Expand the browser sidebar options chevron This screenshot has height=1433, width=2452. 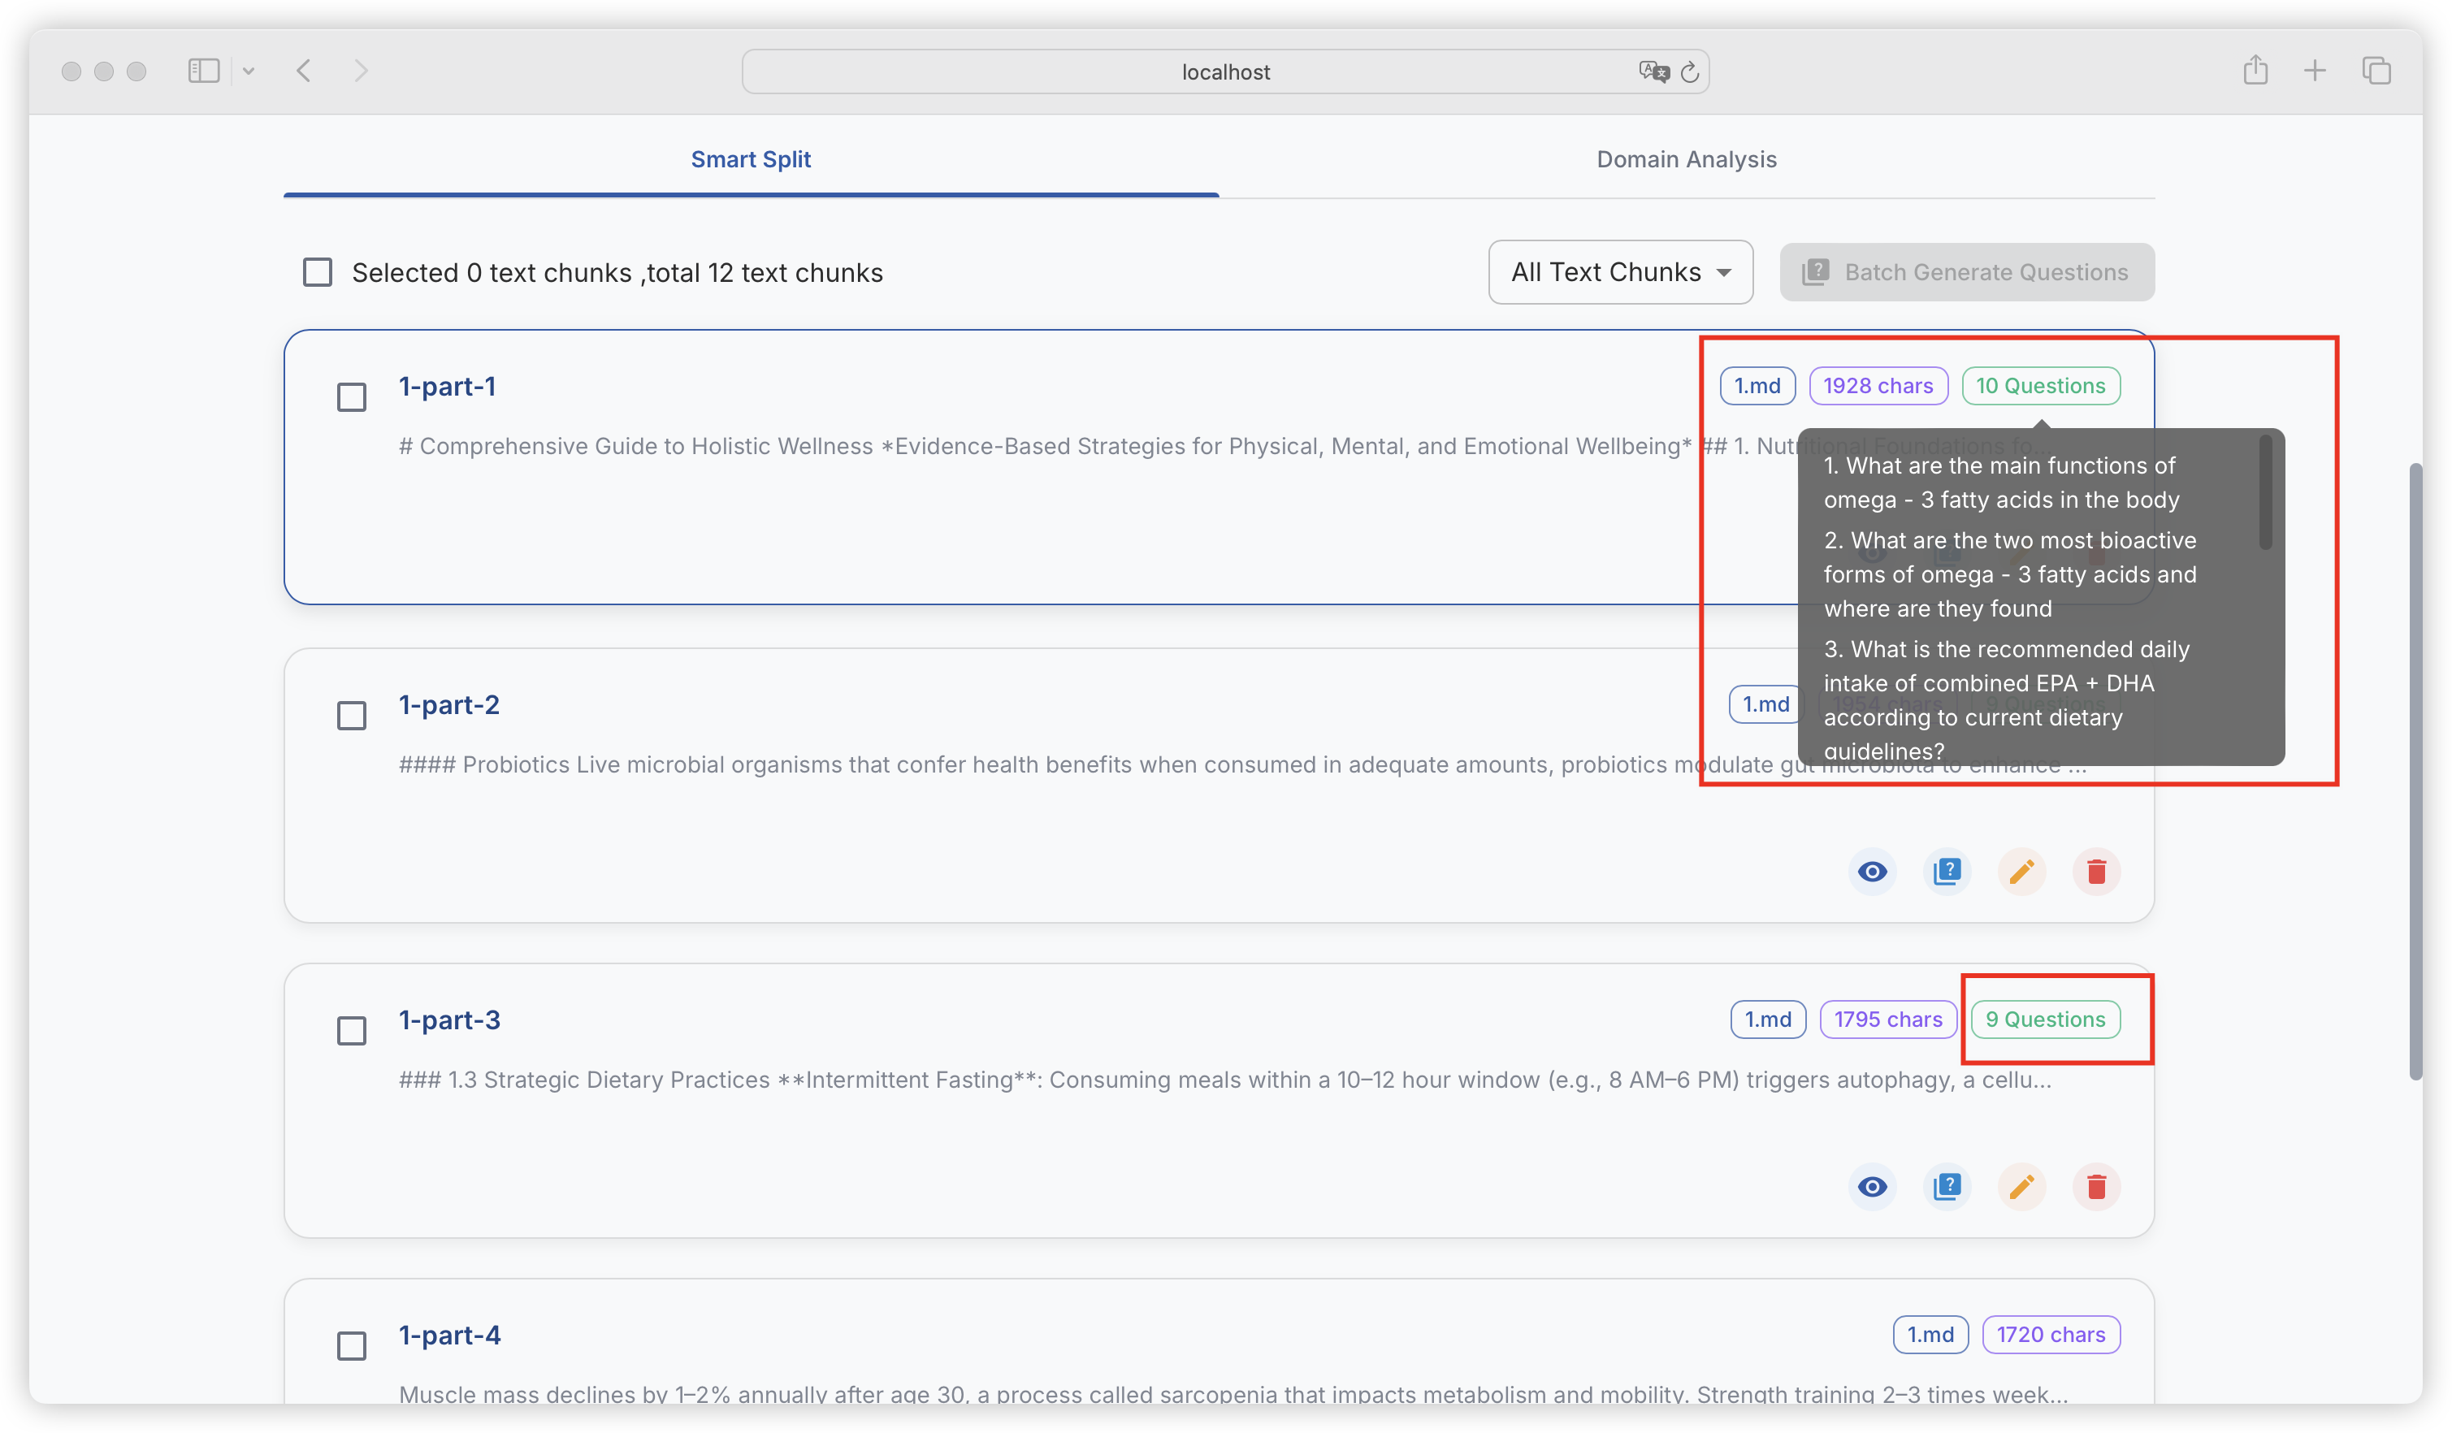click(x=249, y=71)
